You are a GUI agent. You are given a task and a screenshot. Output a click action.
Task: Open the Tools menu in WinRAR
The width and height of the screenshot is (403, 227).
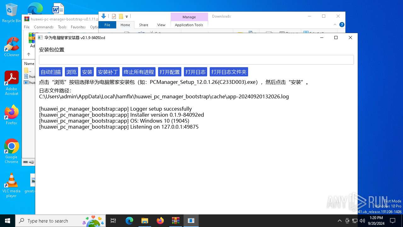point(62,27)
